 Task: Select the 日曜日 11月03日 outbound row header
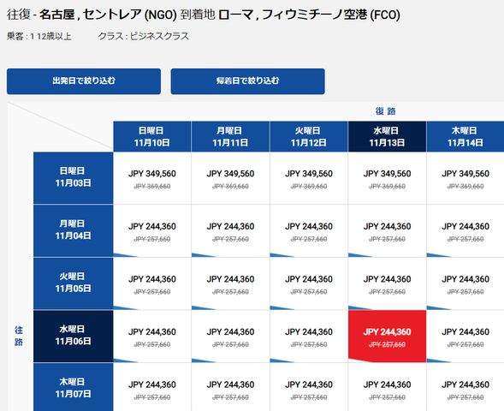click(x=73, y=178)
